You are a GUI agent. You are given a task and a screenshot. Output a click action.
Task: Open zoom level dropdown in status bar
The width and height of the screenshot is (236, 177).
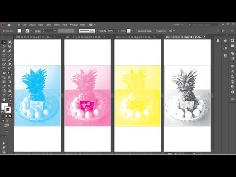pyautogui.click(x=176, y=153)
